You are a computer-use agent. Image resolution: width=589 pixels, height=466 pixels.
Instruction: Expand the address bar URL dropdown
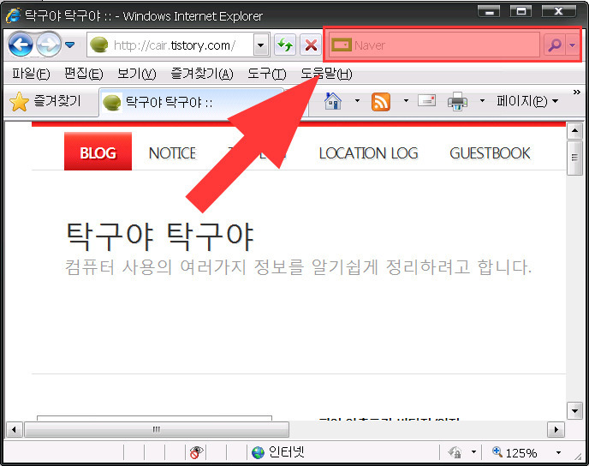click(261, 45)
